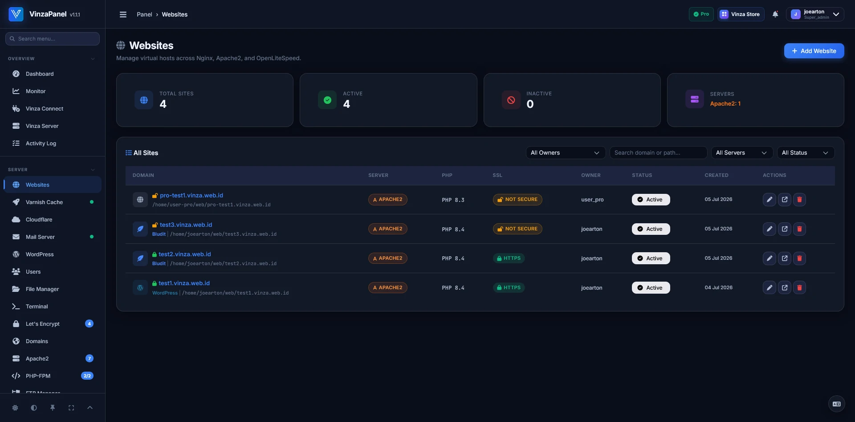The width and height of the screenshot is (855, 422).
Task: Toggle Active status for pro-test1.vinza.web.id
Action: 651,200
